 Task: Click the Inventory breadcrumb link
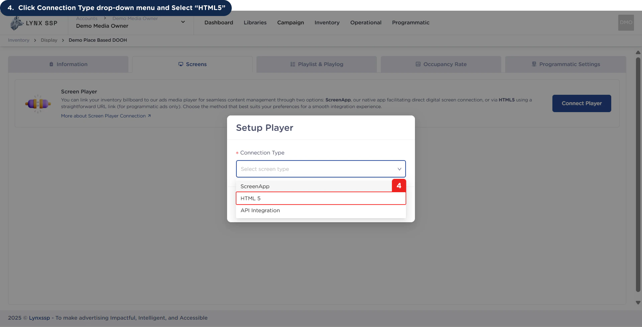(18, 40)
